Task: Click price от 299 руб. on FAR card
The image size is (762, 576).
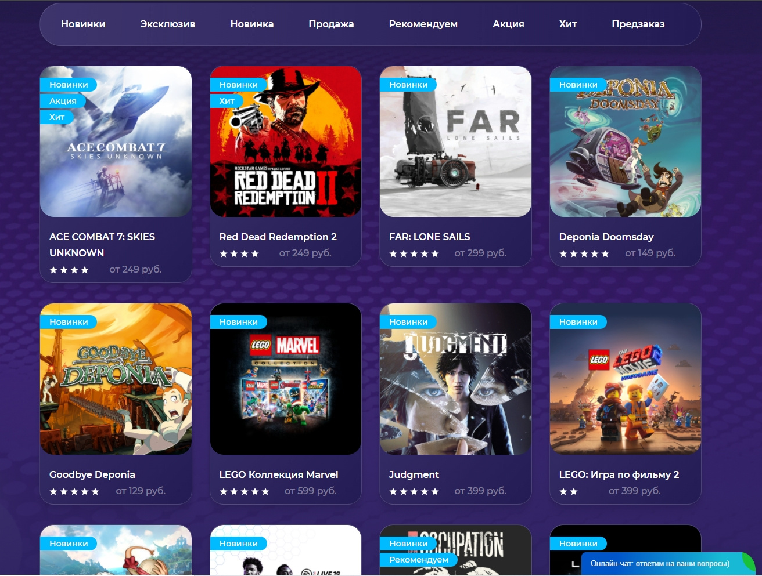Action: click(480, 253)
